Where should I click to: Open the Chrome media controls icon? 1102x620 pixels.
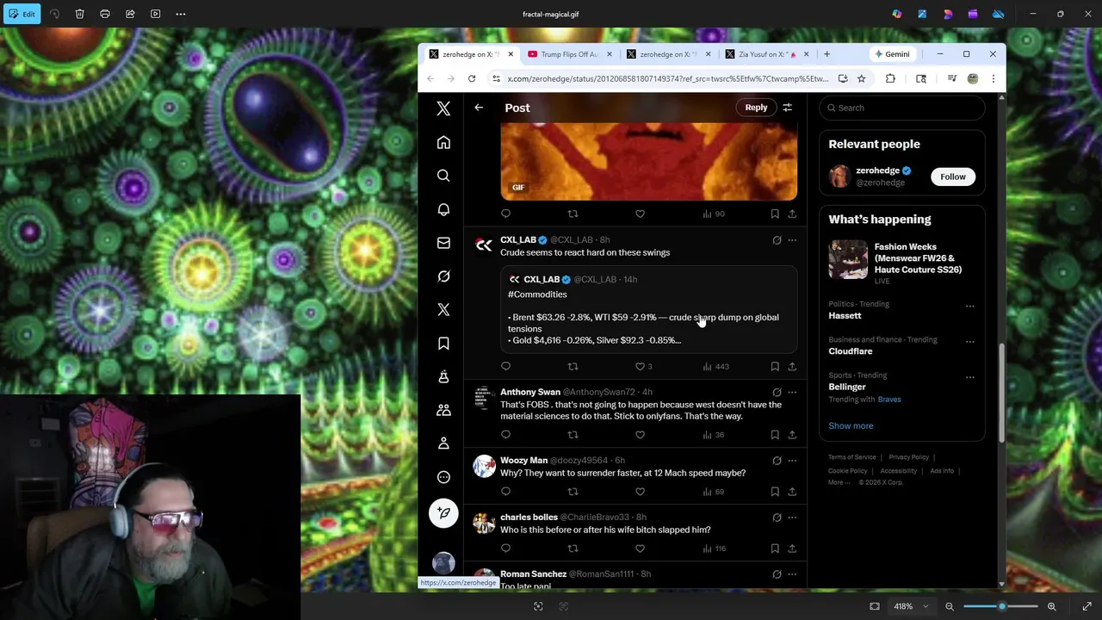click(x=952, y=78)
